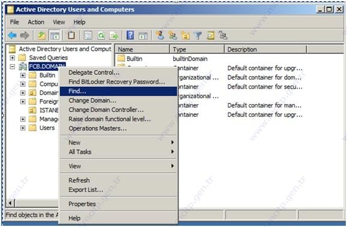This screenshot has height=227, width=347.
Task: Click the Users folder icon in tree
Action: 33,128
